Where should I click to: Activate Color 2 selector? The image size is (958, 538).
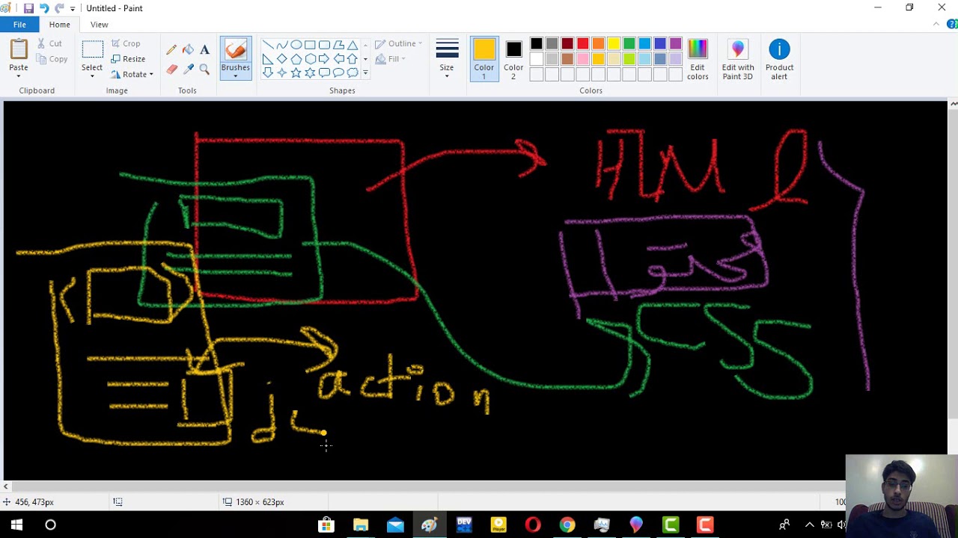[513, 59]
